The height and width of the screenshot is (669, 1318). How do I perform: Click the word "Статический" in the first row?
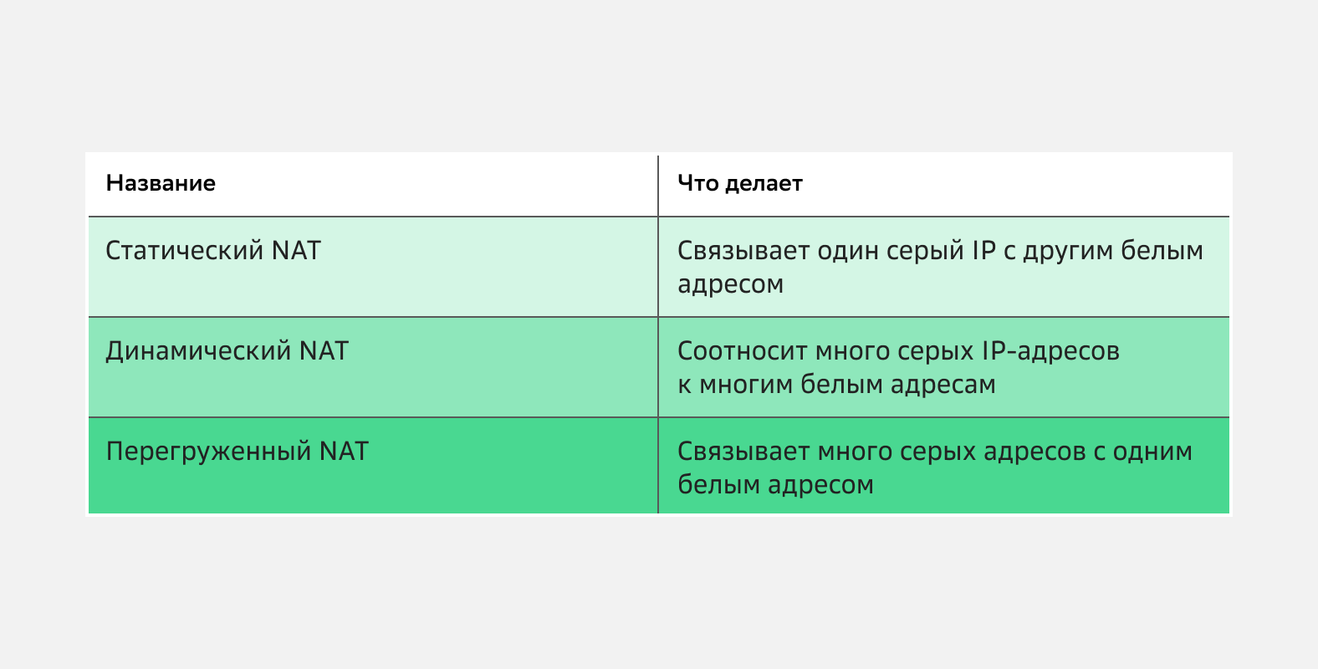point(184,251)
